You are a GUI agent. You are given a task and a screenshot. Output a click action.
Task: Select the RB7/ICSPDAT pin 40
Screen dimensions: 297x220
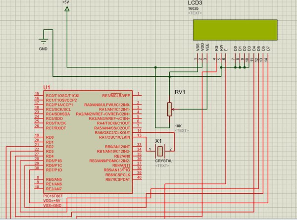tap(137, 179)
